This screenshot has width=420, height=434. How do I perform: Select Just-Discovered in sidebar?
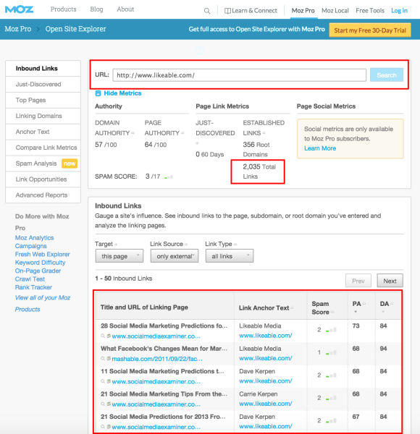[43, 85]
